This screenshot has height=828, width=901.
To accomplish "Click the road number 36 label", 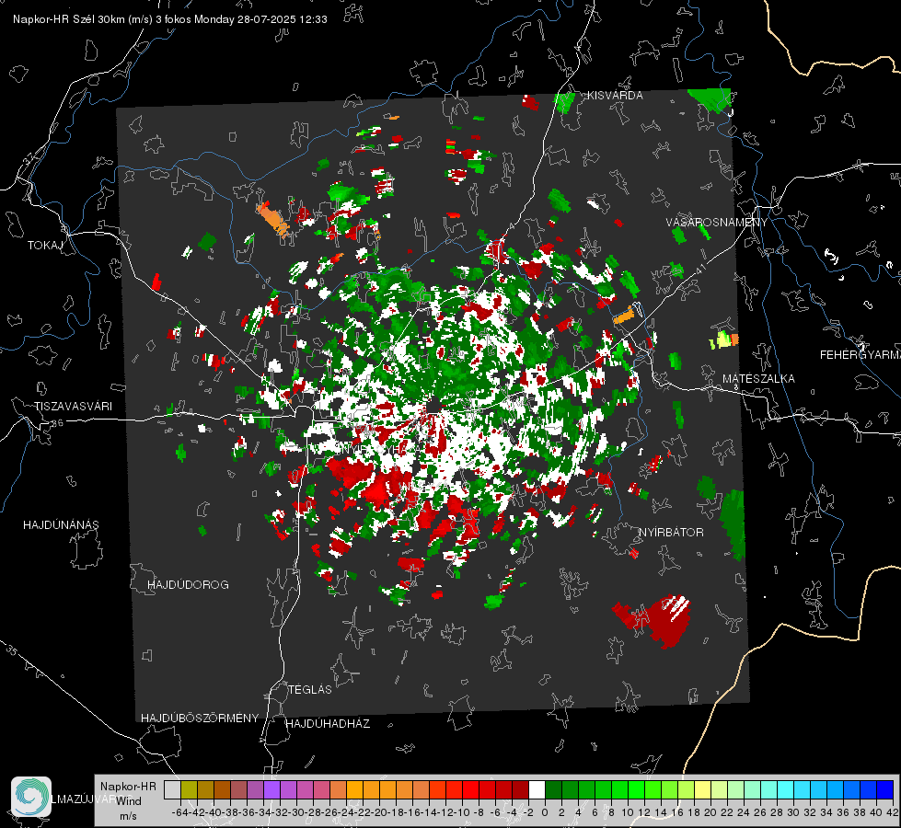I will (x=57, y=423).
